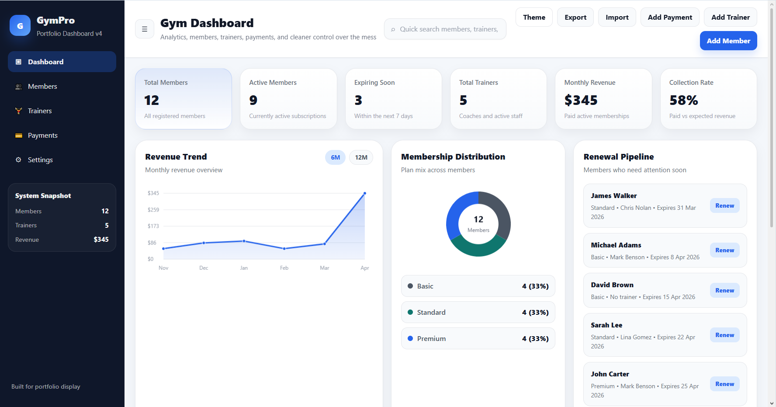Click the Mar data point on revenue chart
The width and height of the screenshot is (776, 407).
click(x=325, y=244)
